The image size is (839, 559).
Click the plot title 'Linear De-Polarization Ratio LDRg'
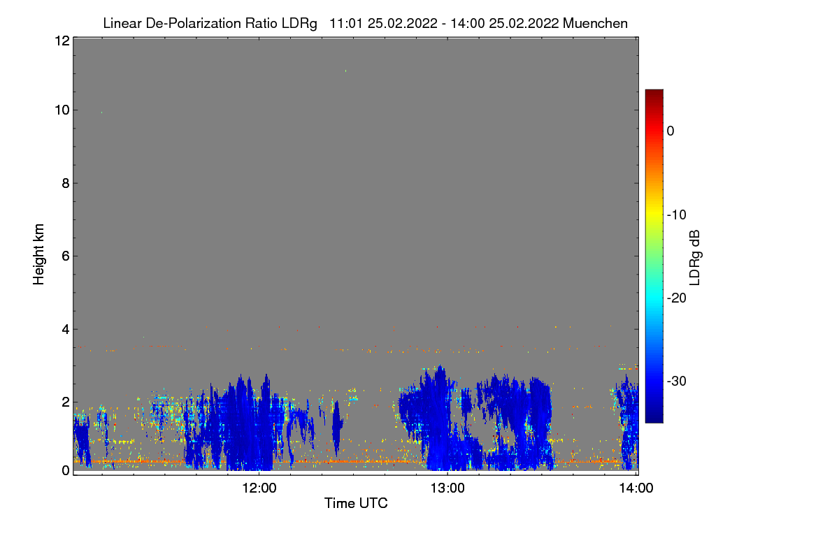tap(210, 23)
